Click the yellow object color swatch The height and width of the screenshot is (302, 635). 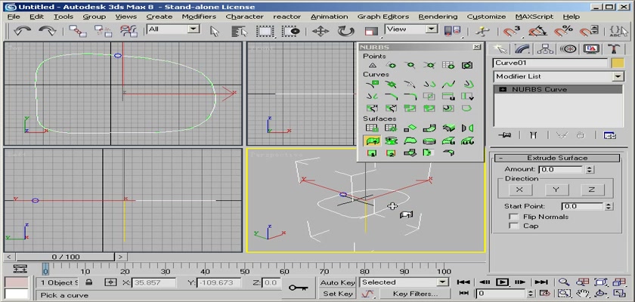coord(618,63)
